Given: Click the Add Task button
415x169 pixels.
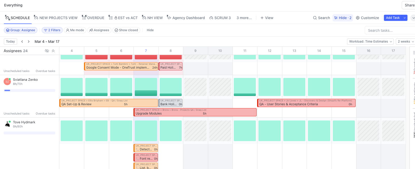Looking at the screenshot, I should click(392, 18).
